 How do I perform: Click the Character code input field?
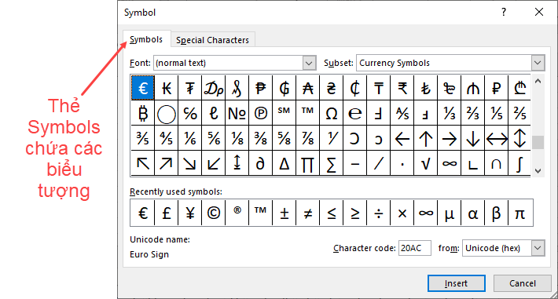point(415,248)
